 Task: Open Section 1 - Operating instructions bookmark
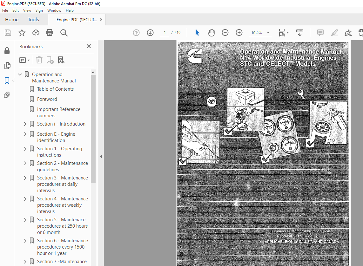tap(59, 152)
